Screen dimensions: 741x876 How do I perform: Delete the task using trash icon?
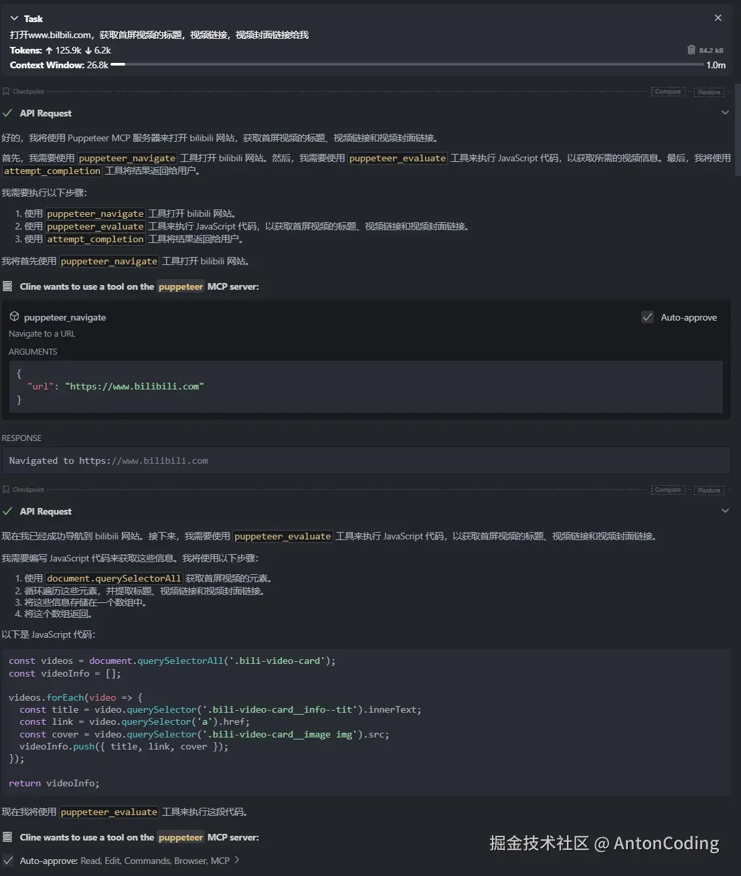click(691, 50)
